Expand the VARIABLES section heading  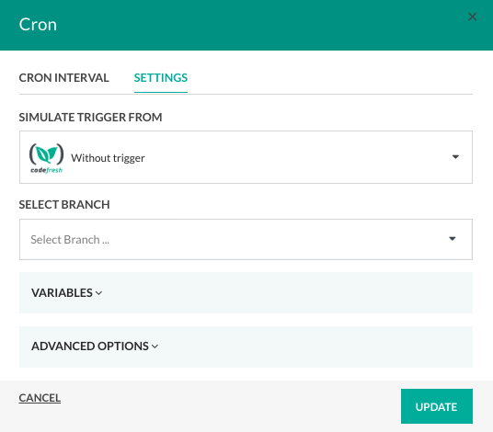62,293
